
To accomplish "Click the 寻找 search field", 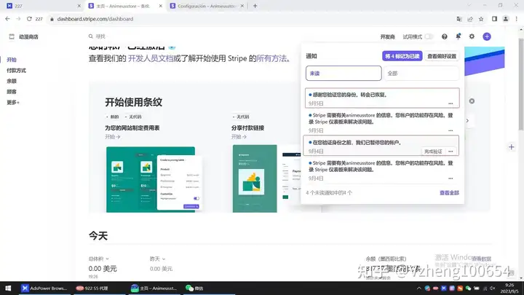I will point(100,36).
